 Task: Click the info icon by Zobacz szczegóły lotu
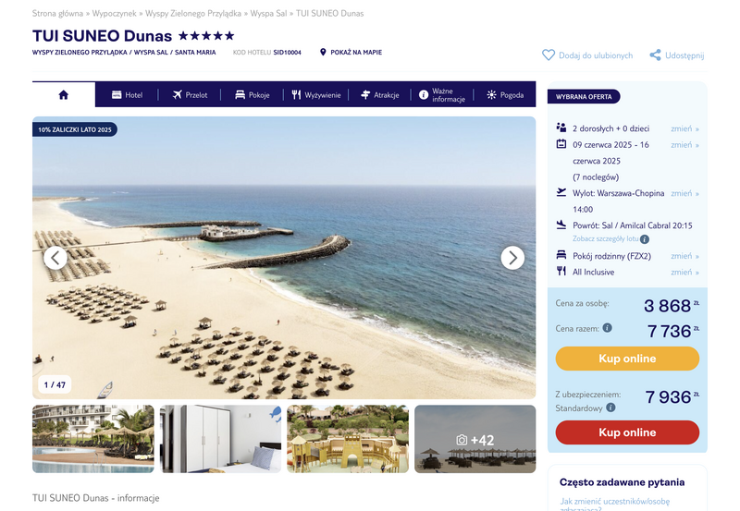click(x=645, y=239)
